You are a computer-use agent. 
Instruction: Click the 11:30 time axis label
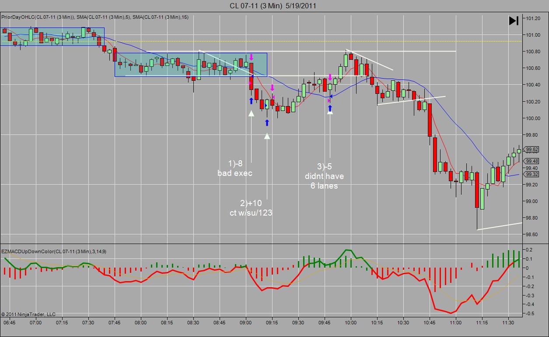click(508, 323)
